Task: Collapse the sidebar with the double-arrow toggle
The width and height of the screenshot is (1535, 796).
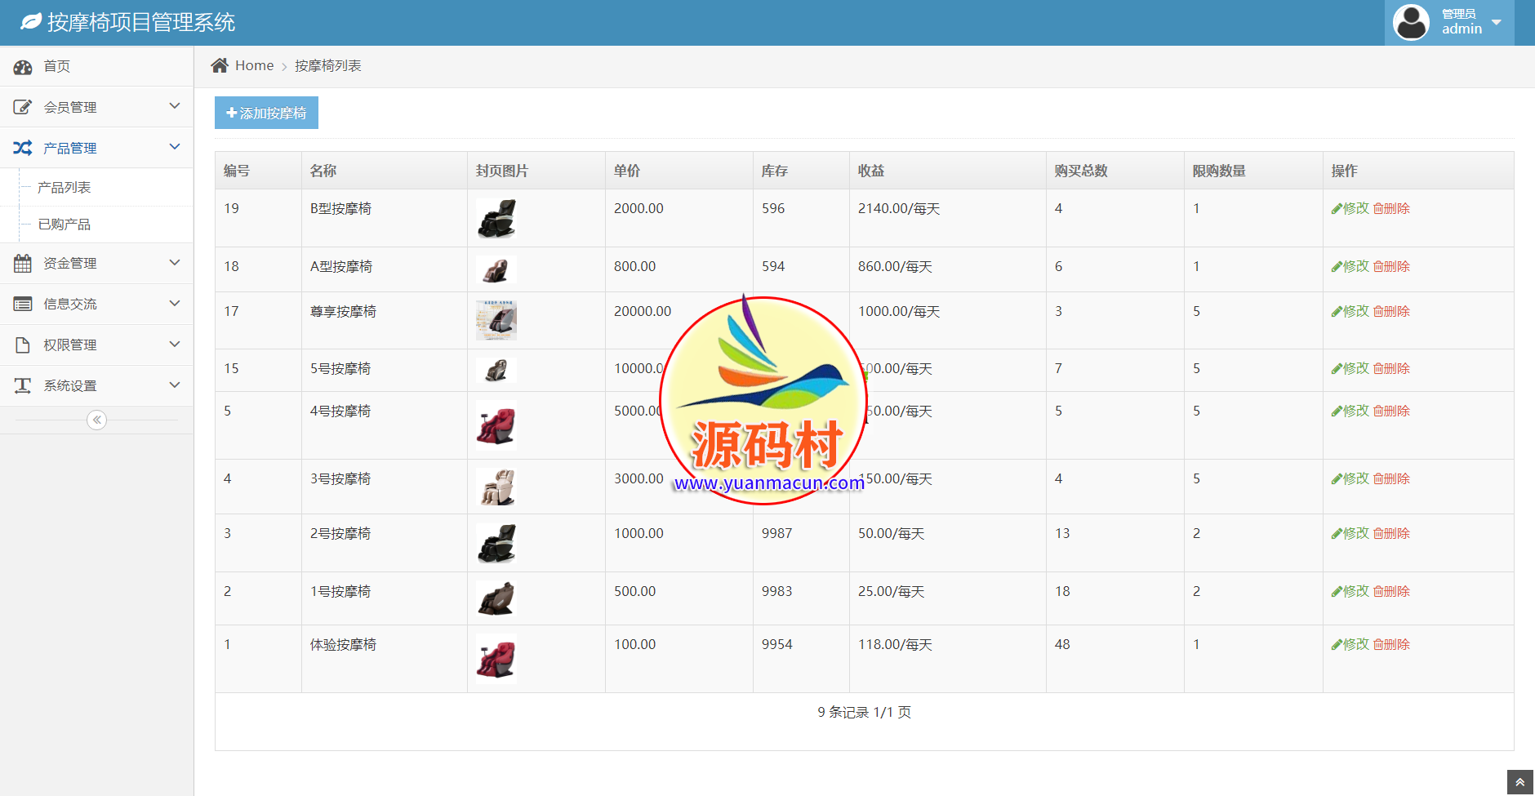Action: [96, 420]
